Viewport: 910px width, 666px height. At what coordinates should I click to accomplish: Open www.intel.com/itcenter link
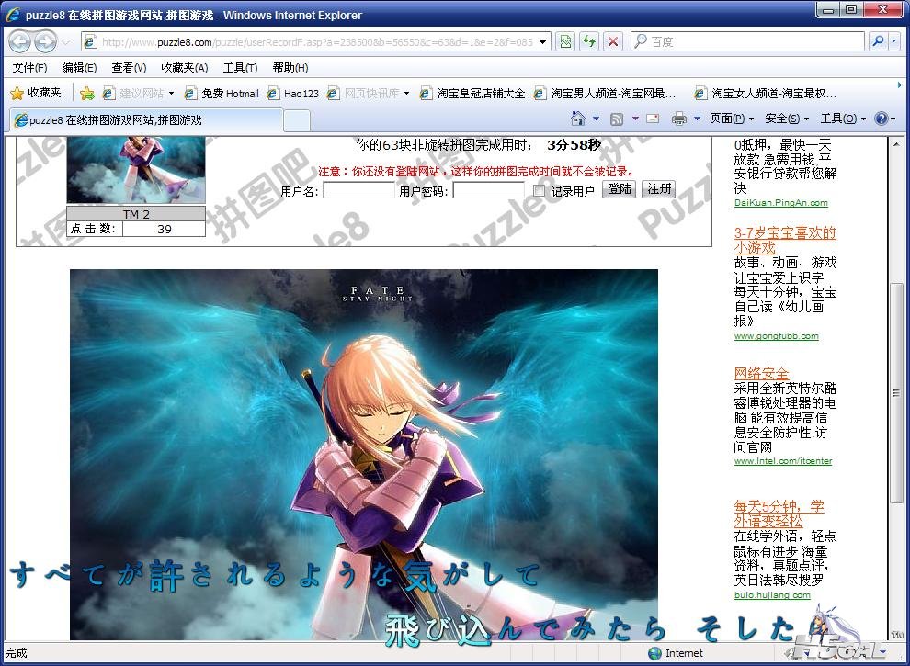[783, 460]
